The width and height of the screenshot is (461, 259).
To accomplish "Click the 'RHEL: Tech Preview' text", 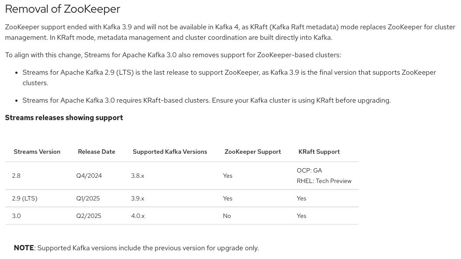I will [324, 181].
